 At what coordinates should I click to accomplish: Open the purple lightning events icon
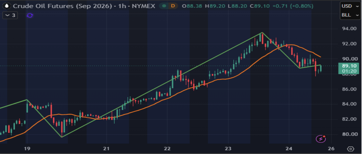coord(321,139)
